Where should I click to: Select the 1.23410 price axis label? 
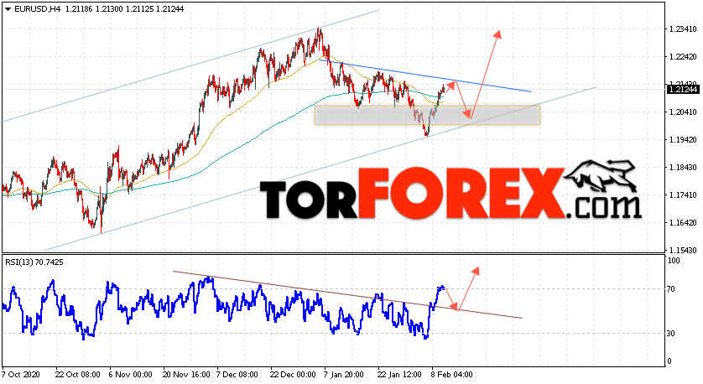coord(683,29)
